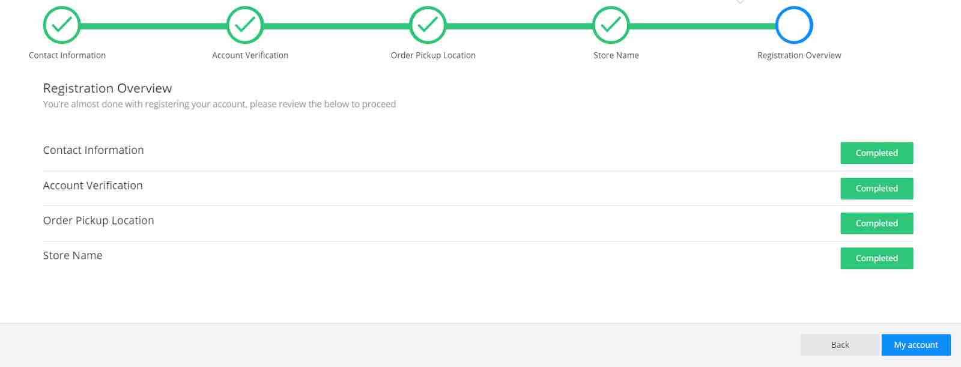
Task: Click the Registration Overview empty step circle
Action: [x=794, y=25]
